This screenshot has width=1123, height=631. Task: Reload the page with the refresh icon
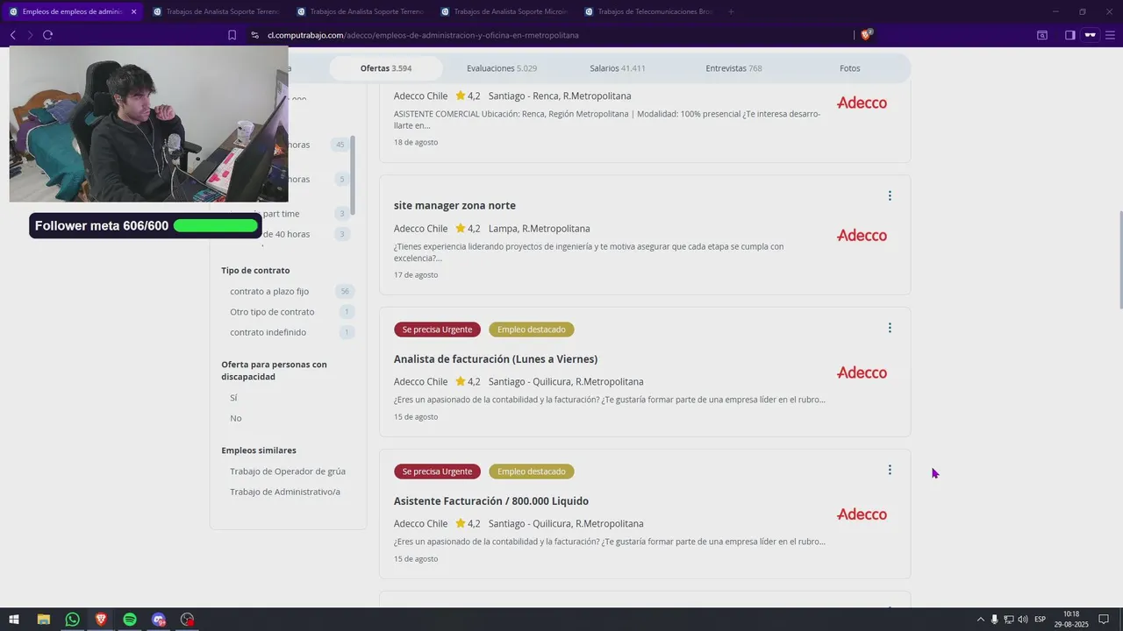(x=47, y=35)
